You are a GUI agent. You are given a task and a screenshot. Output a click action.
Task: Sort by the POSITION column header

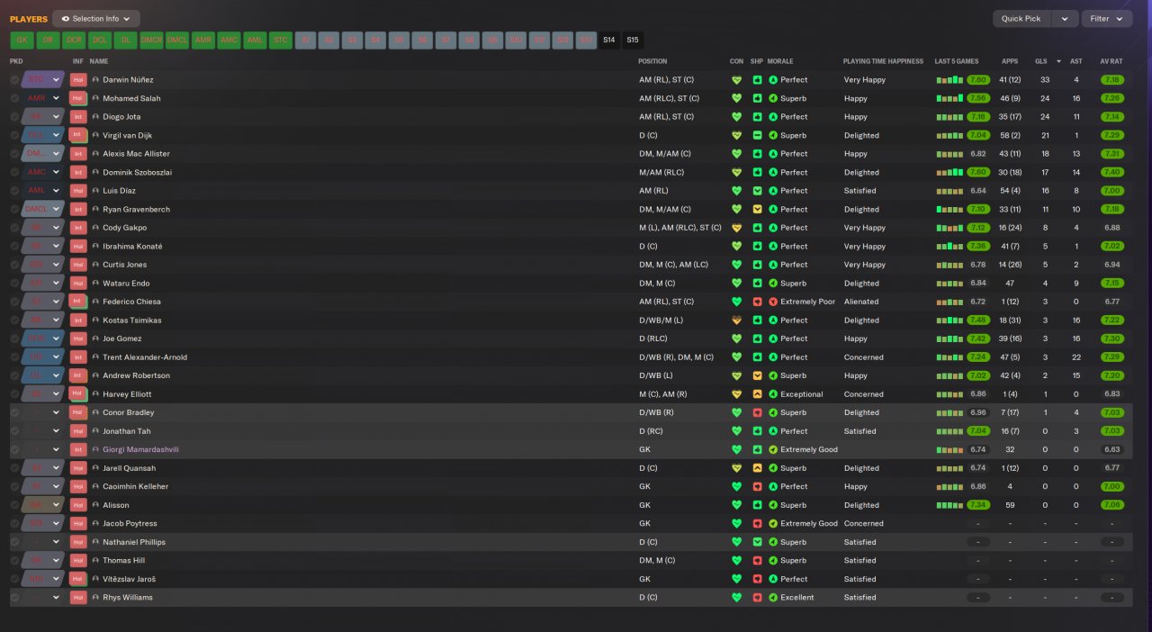[x=652, y=61]
